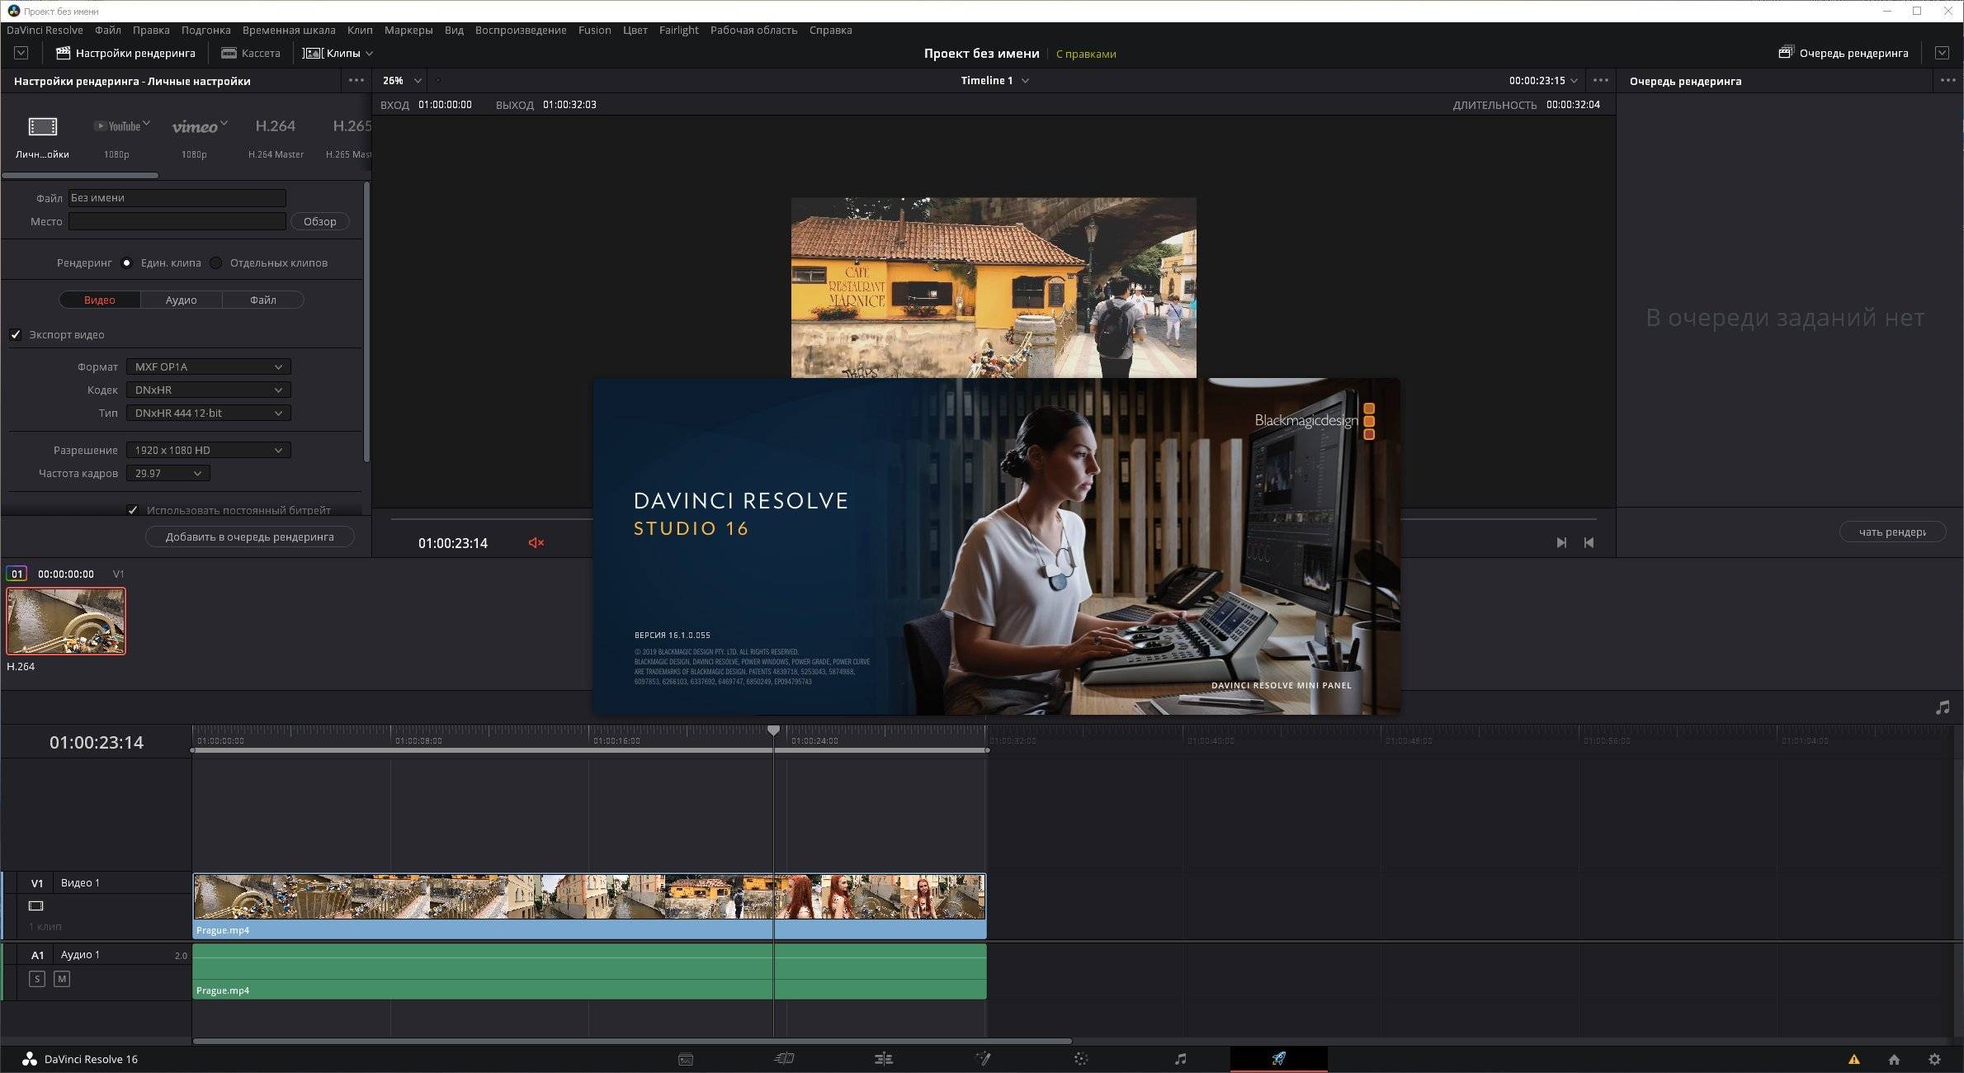1964x1073 pixels.
Task: Click the go-to-first-frame playback icon
Action: pyautogui.click(x=1589, y=542)
